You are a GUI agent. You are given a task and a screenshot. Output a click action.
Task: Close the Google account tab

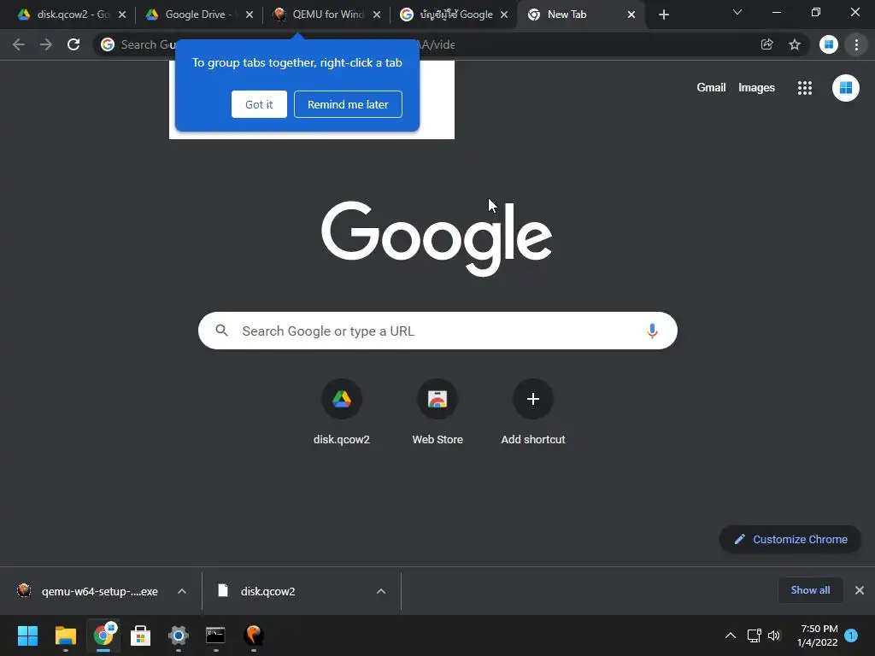504,15
